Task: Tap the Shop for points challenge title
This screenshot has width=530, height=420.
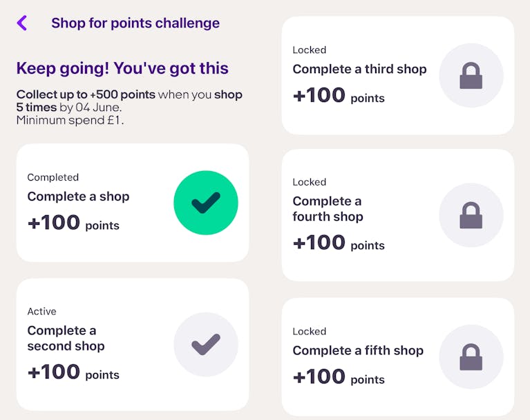Action: point(135,23)
